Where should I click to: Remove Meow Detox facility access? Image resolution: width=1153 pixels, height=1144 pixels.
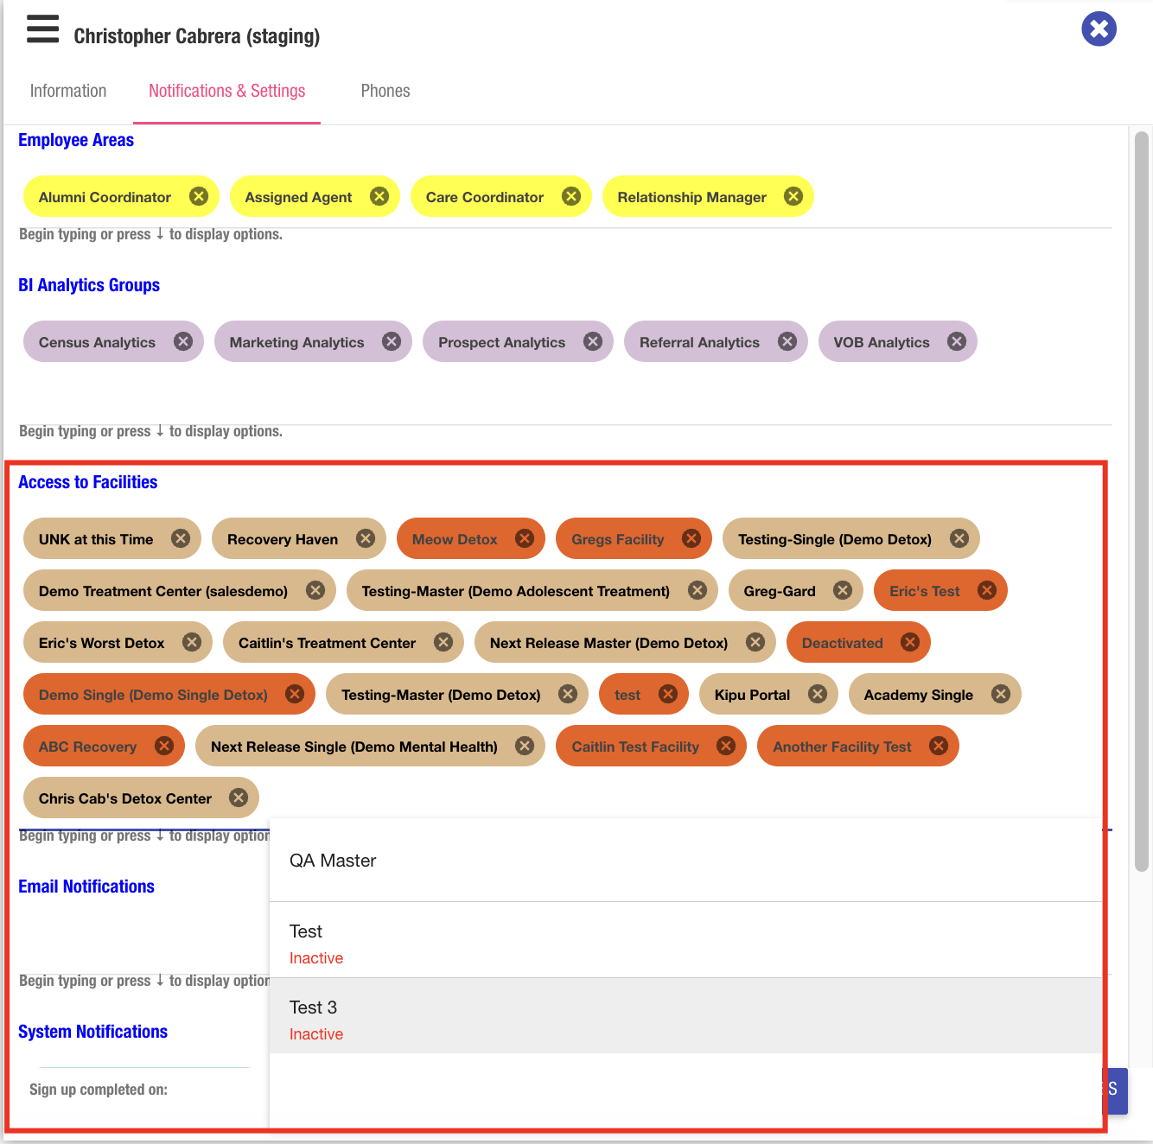(x=525, y=538)
